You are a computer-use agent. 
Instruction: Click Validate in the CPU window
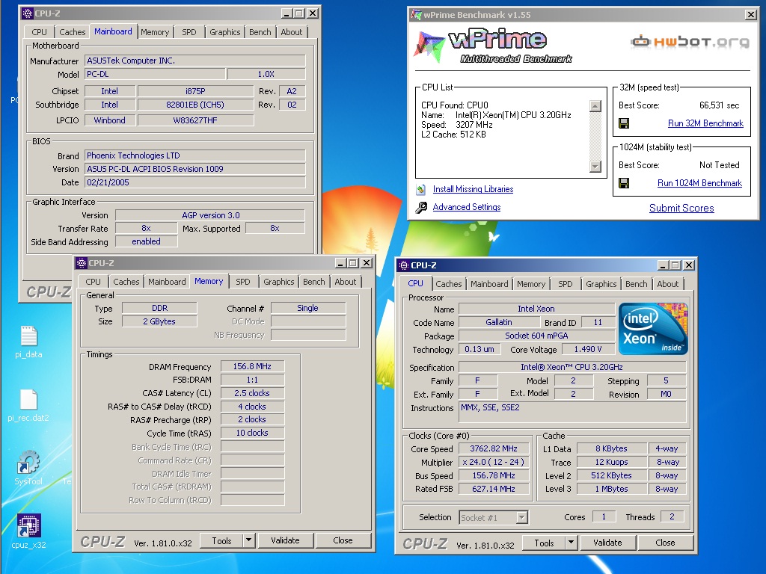(x=607, y=543)
